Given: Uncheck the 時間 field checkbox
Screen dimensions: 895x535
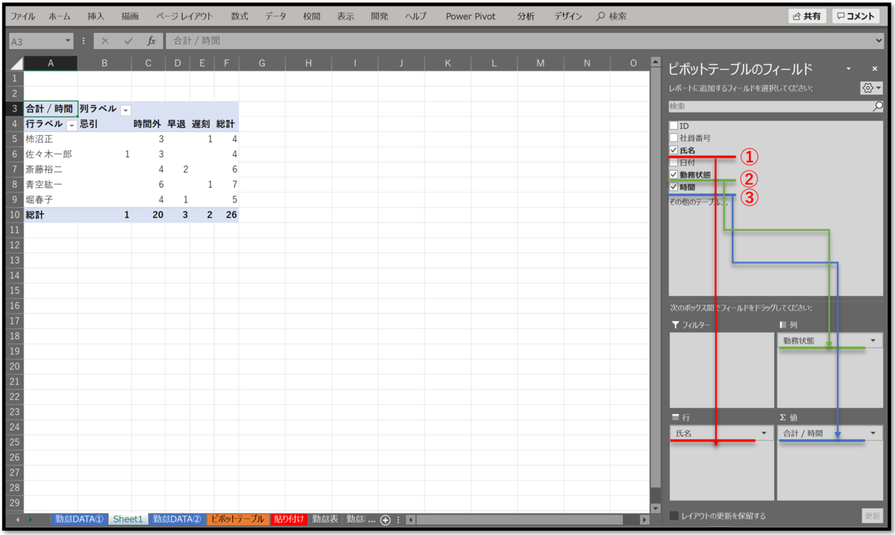Looking at the screenshot, I should pyautogui.click(x=674, y=187).
